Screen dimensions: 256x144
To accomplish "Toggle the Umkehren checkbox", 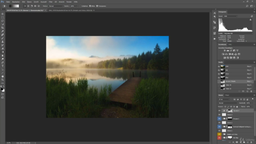I will coord(80,6).
